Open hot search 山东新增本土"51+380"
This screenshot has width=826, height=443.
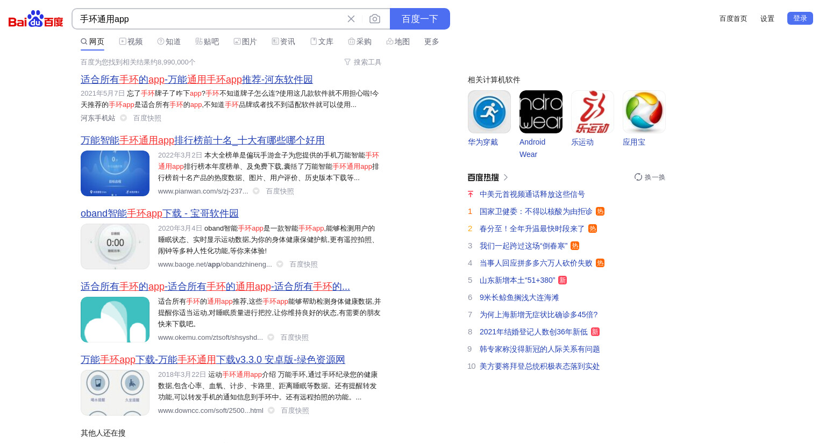[517, 281]
